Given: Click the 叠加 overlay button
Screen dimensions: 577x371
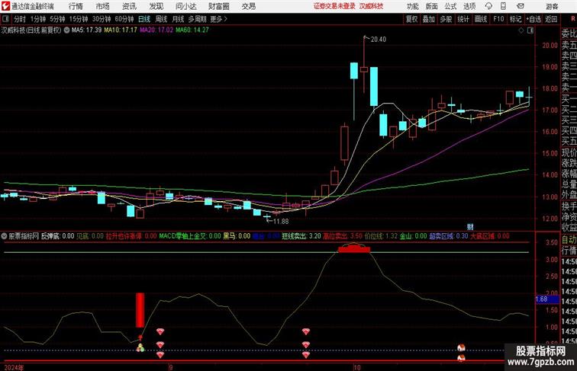Looking at the screenshot, I should tap(429, 19).
